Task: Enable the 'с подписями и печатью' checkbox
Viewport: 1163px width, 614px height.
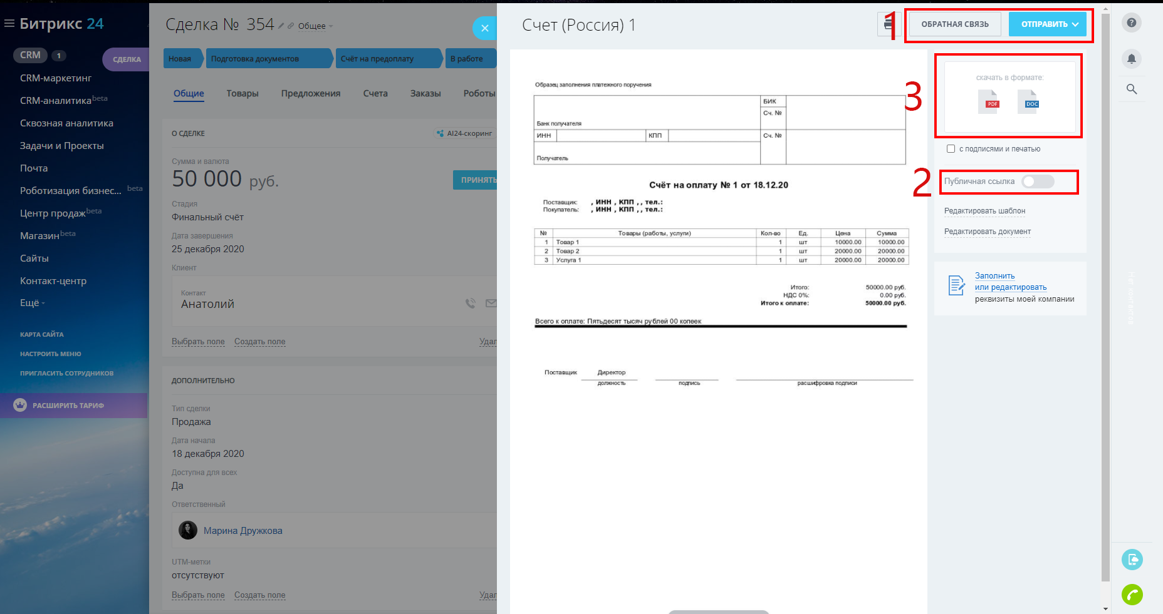Action: pos(951,149)
